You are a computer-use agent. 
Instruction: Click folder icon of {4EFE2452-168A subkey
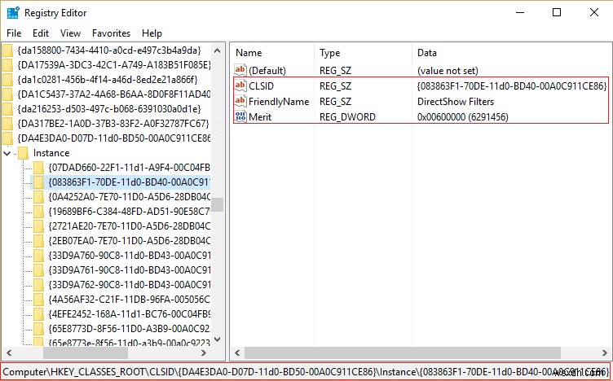pos(38,314)
